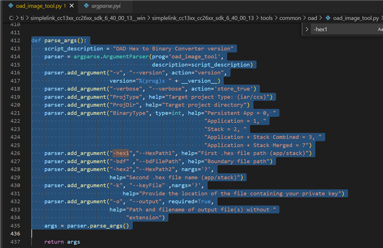
Task: Click 'script_description' variable on line 413
Action: (x=74, y=49)
